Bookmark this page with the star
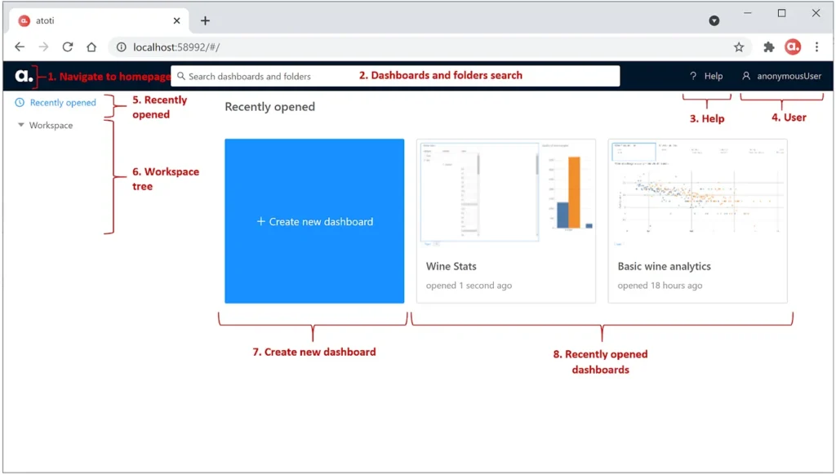This screenshot has width=836, height=475. point(738,47)
